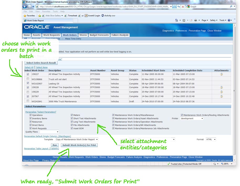
Task: Click Select Entire Search Result button
Action: coord(41,63)
